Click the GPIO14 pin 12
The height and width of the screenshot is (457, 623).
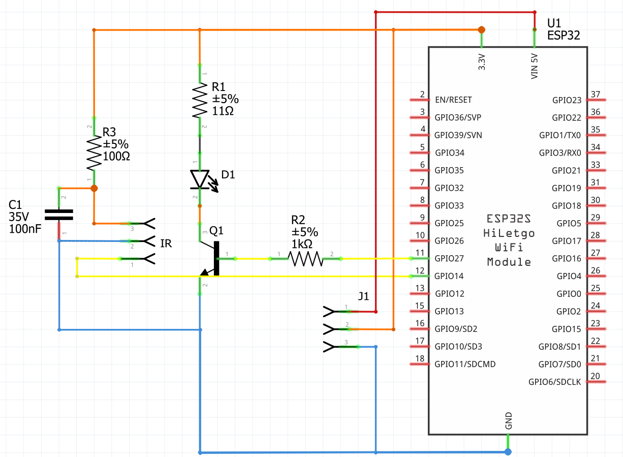tap(419, 276)
